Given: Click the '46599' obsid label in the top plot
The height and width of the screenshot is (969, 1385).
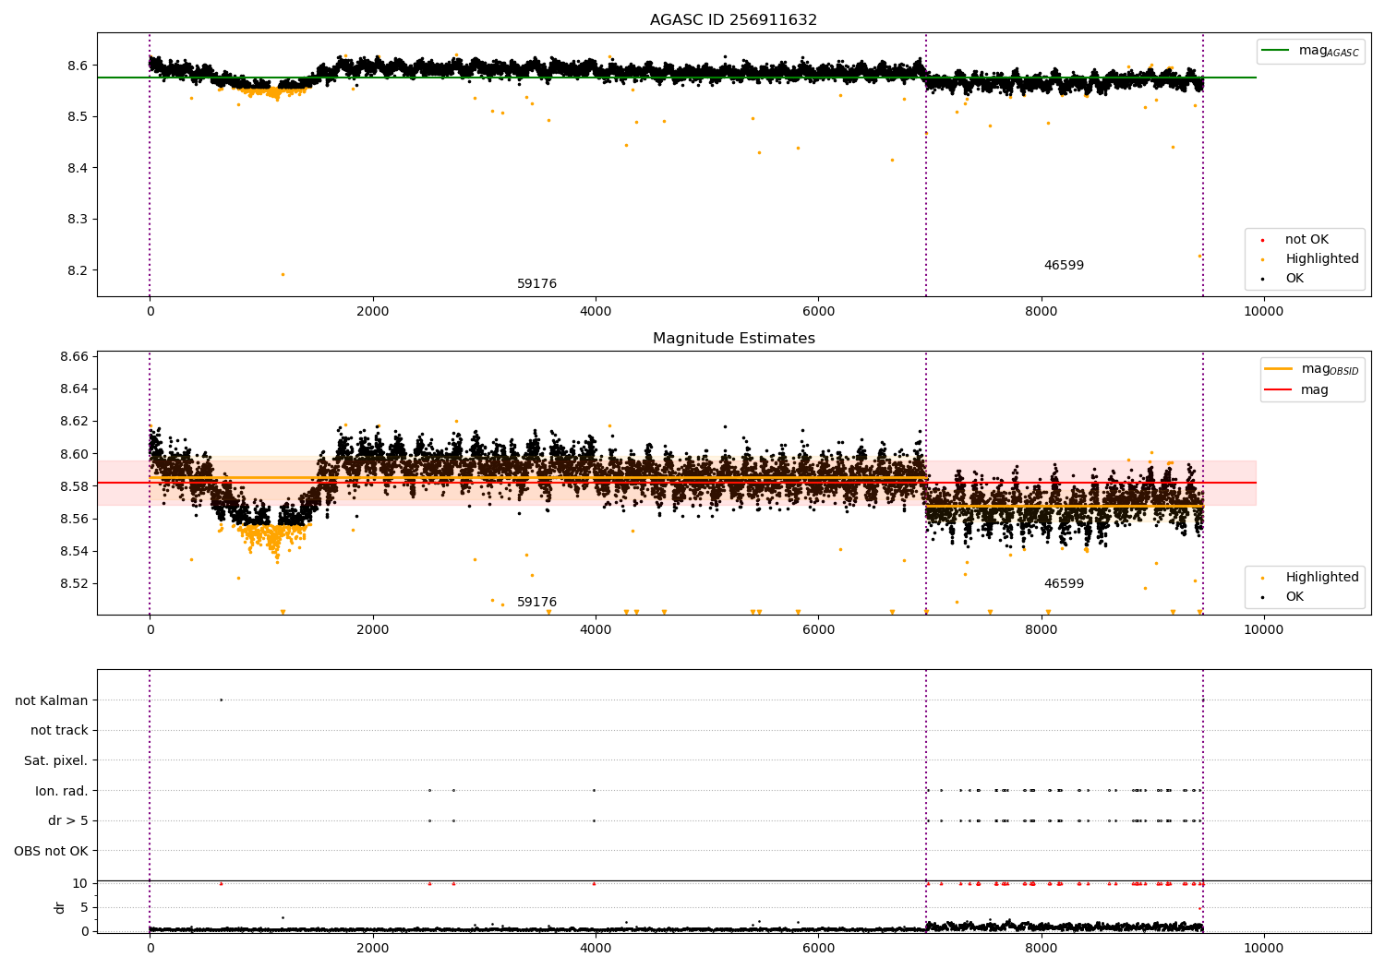Looking at the screenshot, I should (1064, 266).
